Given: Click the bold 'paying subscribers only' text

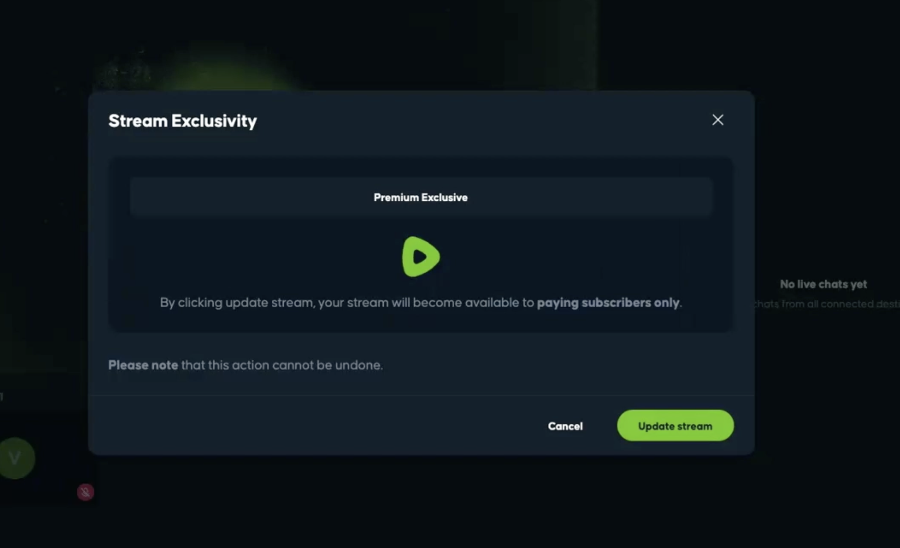Looking at the screenshot, I should tap(608, 303).
